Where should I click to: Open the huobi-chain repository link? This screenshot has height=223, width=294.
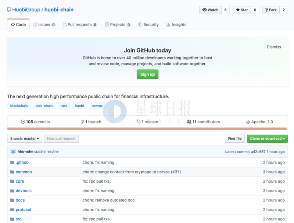[59, 10]
